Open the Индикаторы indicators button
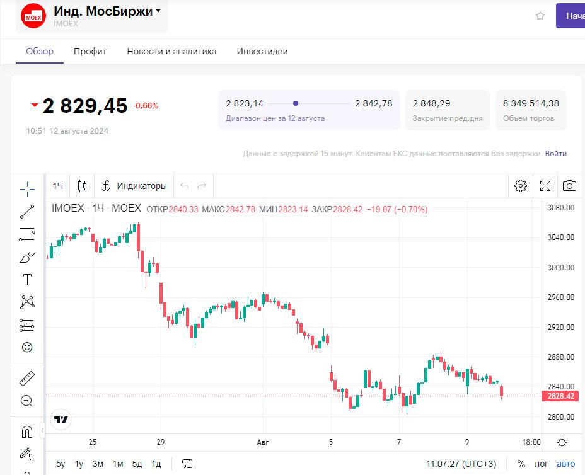 tap(134, 186)
